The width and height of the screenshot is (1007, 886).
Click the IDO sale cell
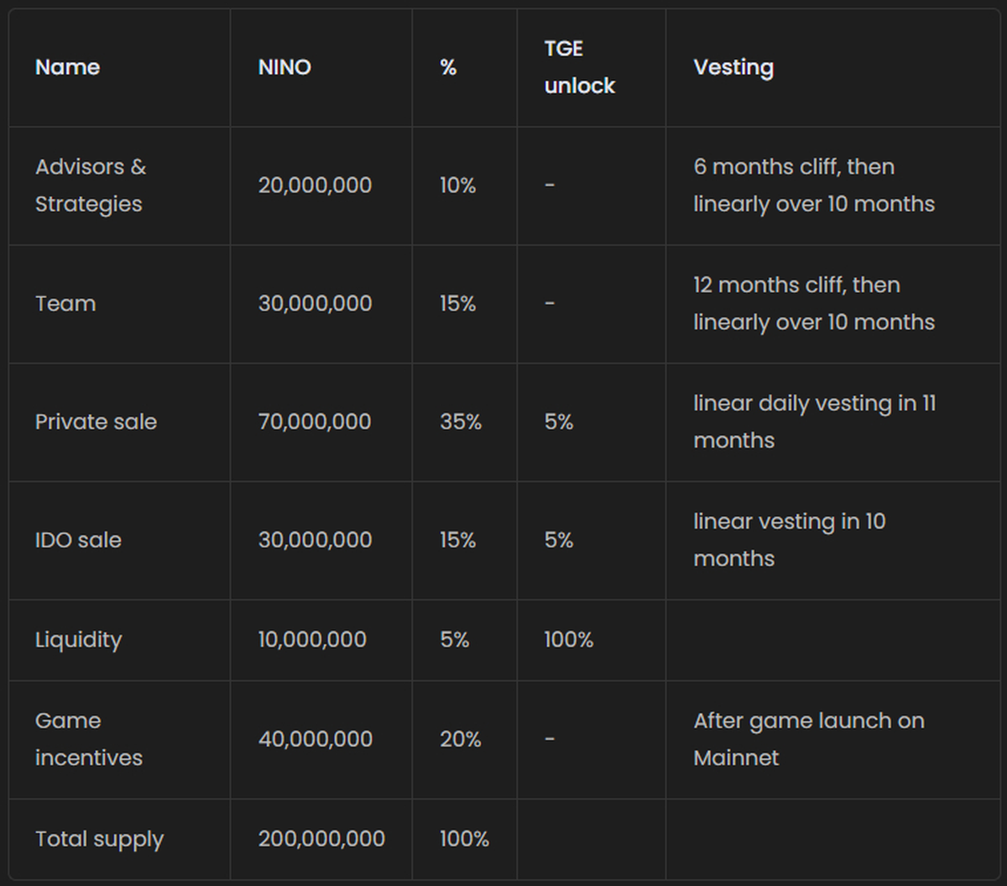click(78, 540)
